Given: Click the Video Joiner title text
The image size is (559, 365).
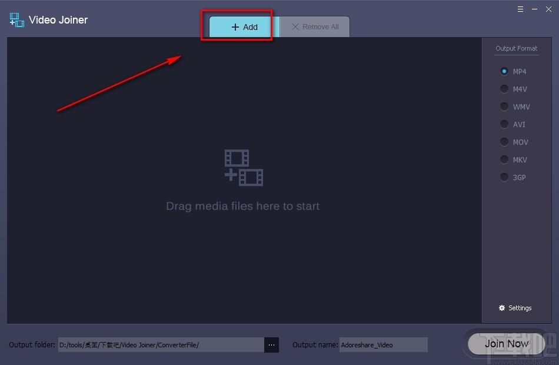Looking at the screenshot, I should (x=58, y=20).
